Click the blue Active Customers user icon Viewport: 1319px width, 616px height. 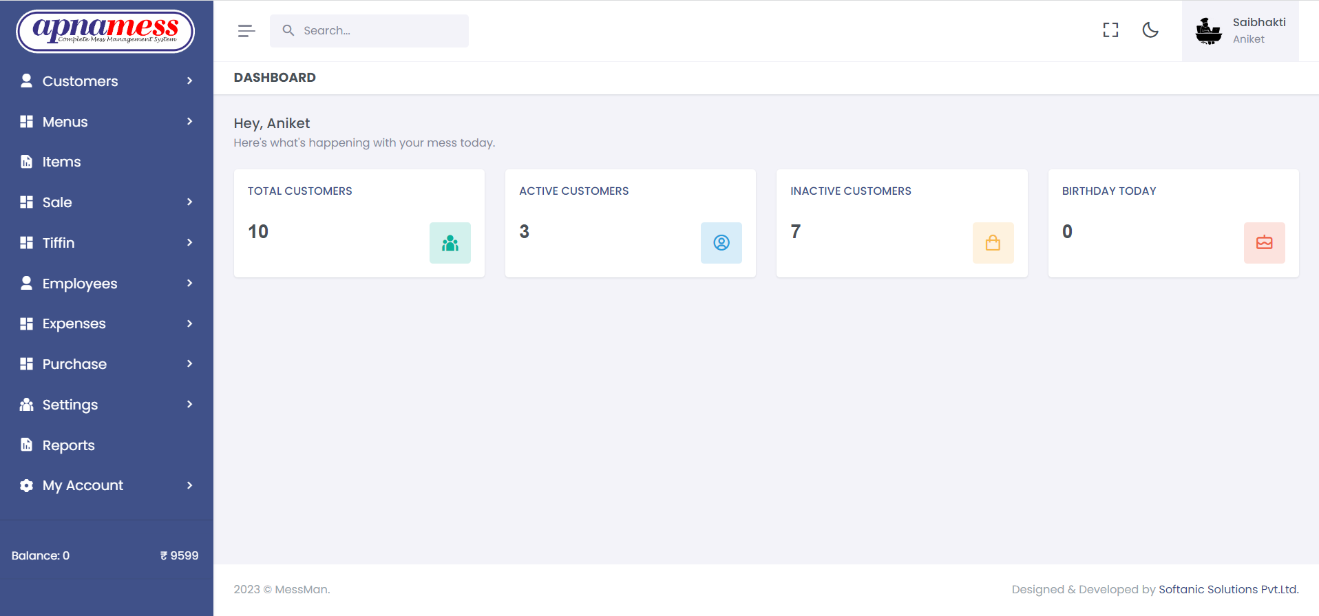[x=721, y=243]
